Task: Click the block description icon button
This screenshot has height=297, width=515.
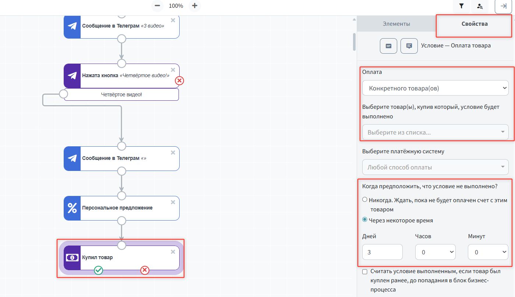Action: coord(388,46)
